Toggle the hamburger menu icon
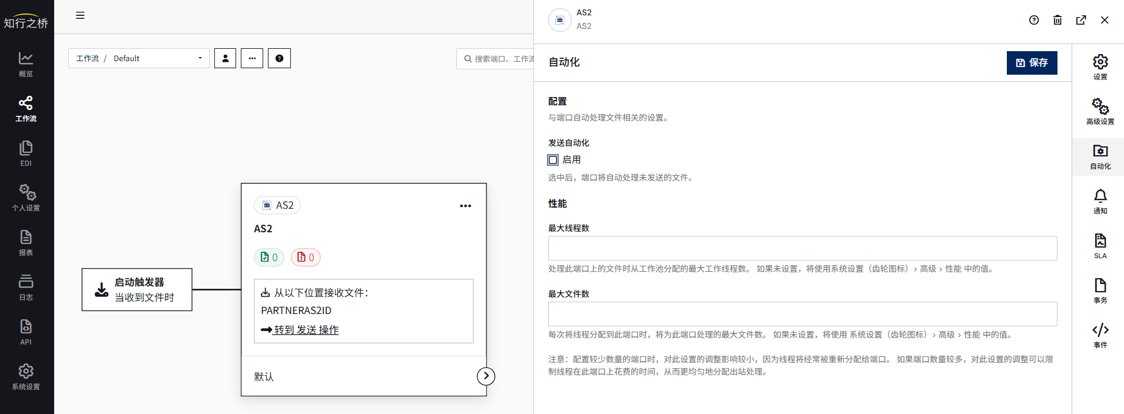 click(x=80, y=15)
